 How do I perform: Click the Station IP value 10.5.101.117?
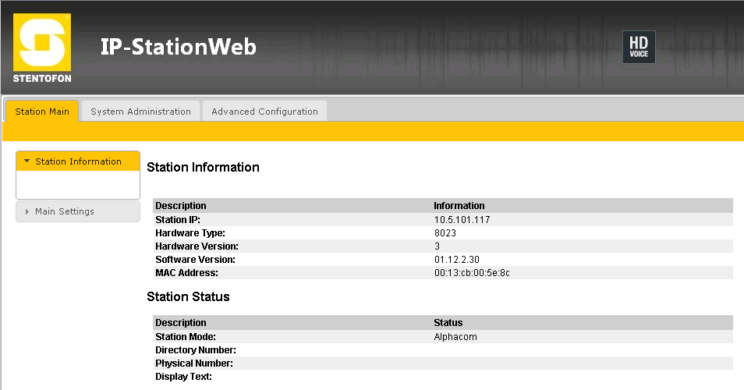click(x=462, y=220)
